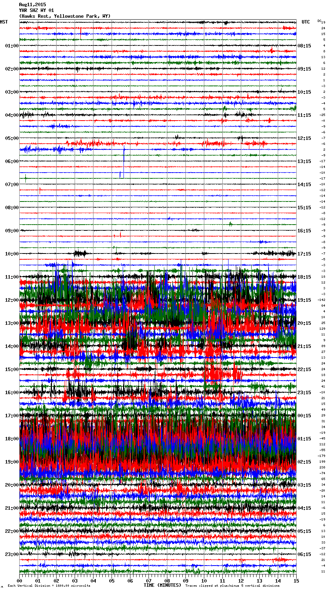This screenshot has width=327, height=591.
Task: Click the UTC time label '02:15'
Action: pyautogui.click(x=304, y=462)
